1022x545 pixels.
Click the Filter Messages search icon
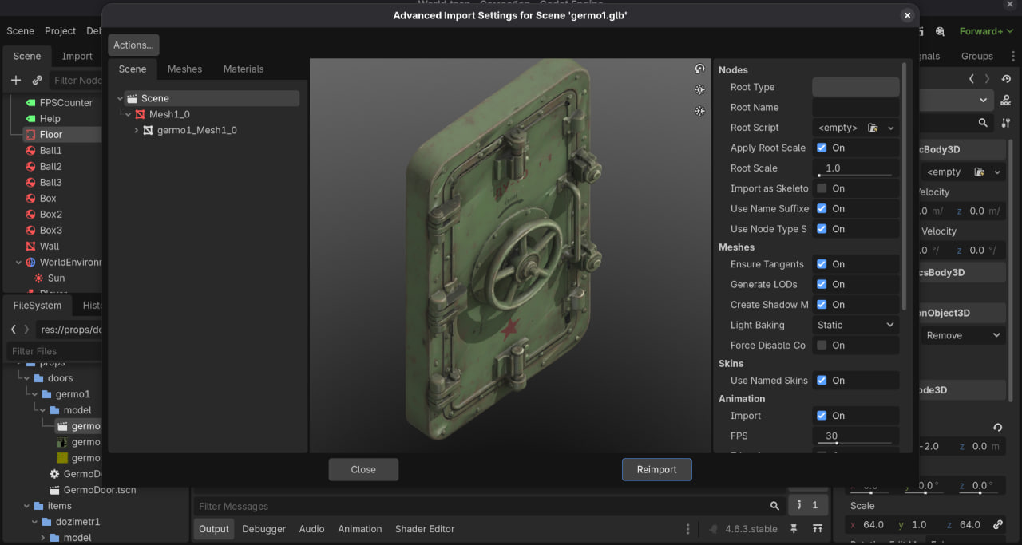(774, 506)
